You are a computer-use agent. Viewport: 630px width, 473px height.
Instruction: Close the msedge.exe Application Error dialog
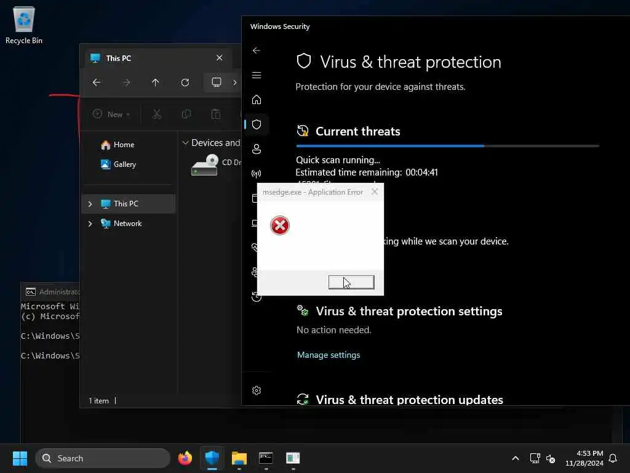[x=375, y=192]
